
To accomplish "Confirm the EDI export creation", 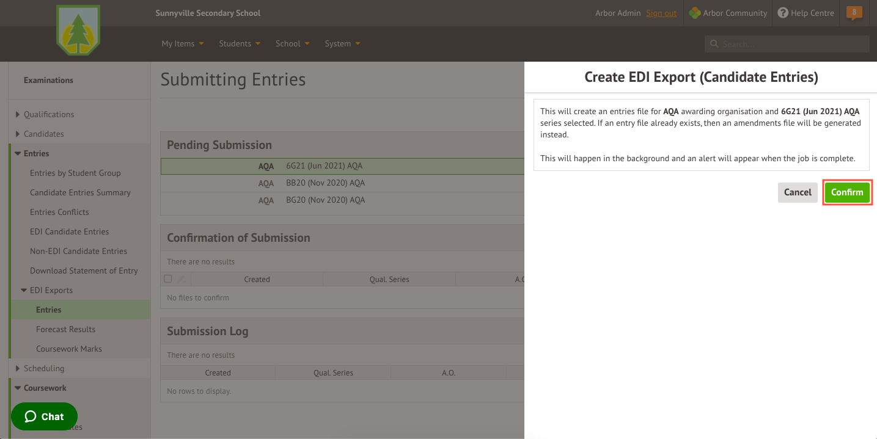I will [846, 192].
